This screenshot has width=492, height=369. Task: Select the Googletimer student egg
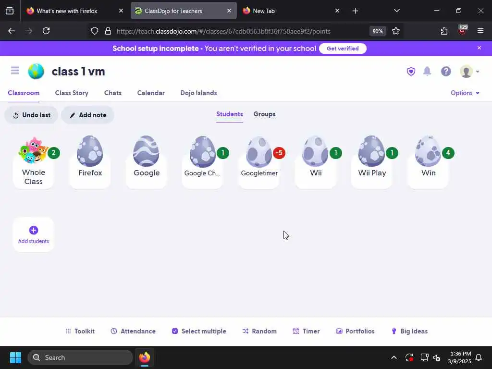point(259,162)
